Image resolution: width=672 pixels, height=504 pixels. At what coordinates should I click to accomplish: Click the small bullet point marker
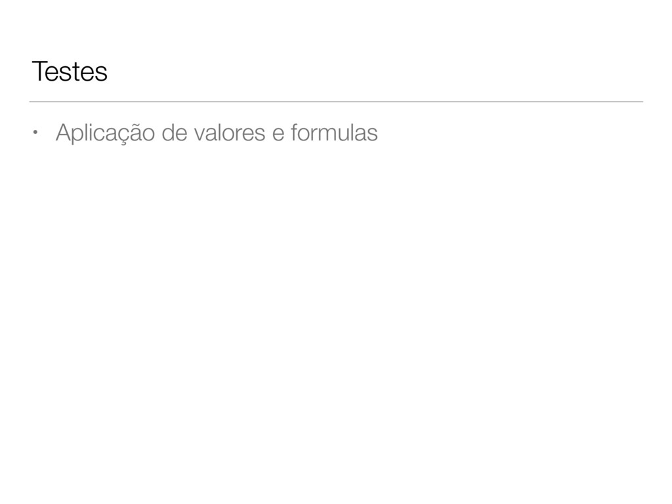[35, 131]
